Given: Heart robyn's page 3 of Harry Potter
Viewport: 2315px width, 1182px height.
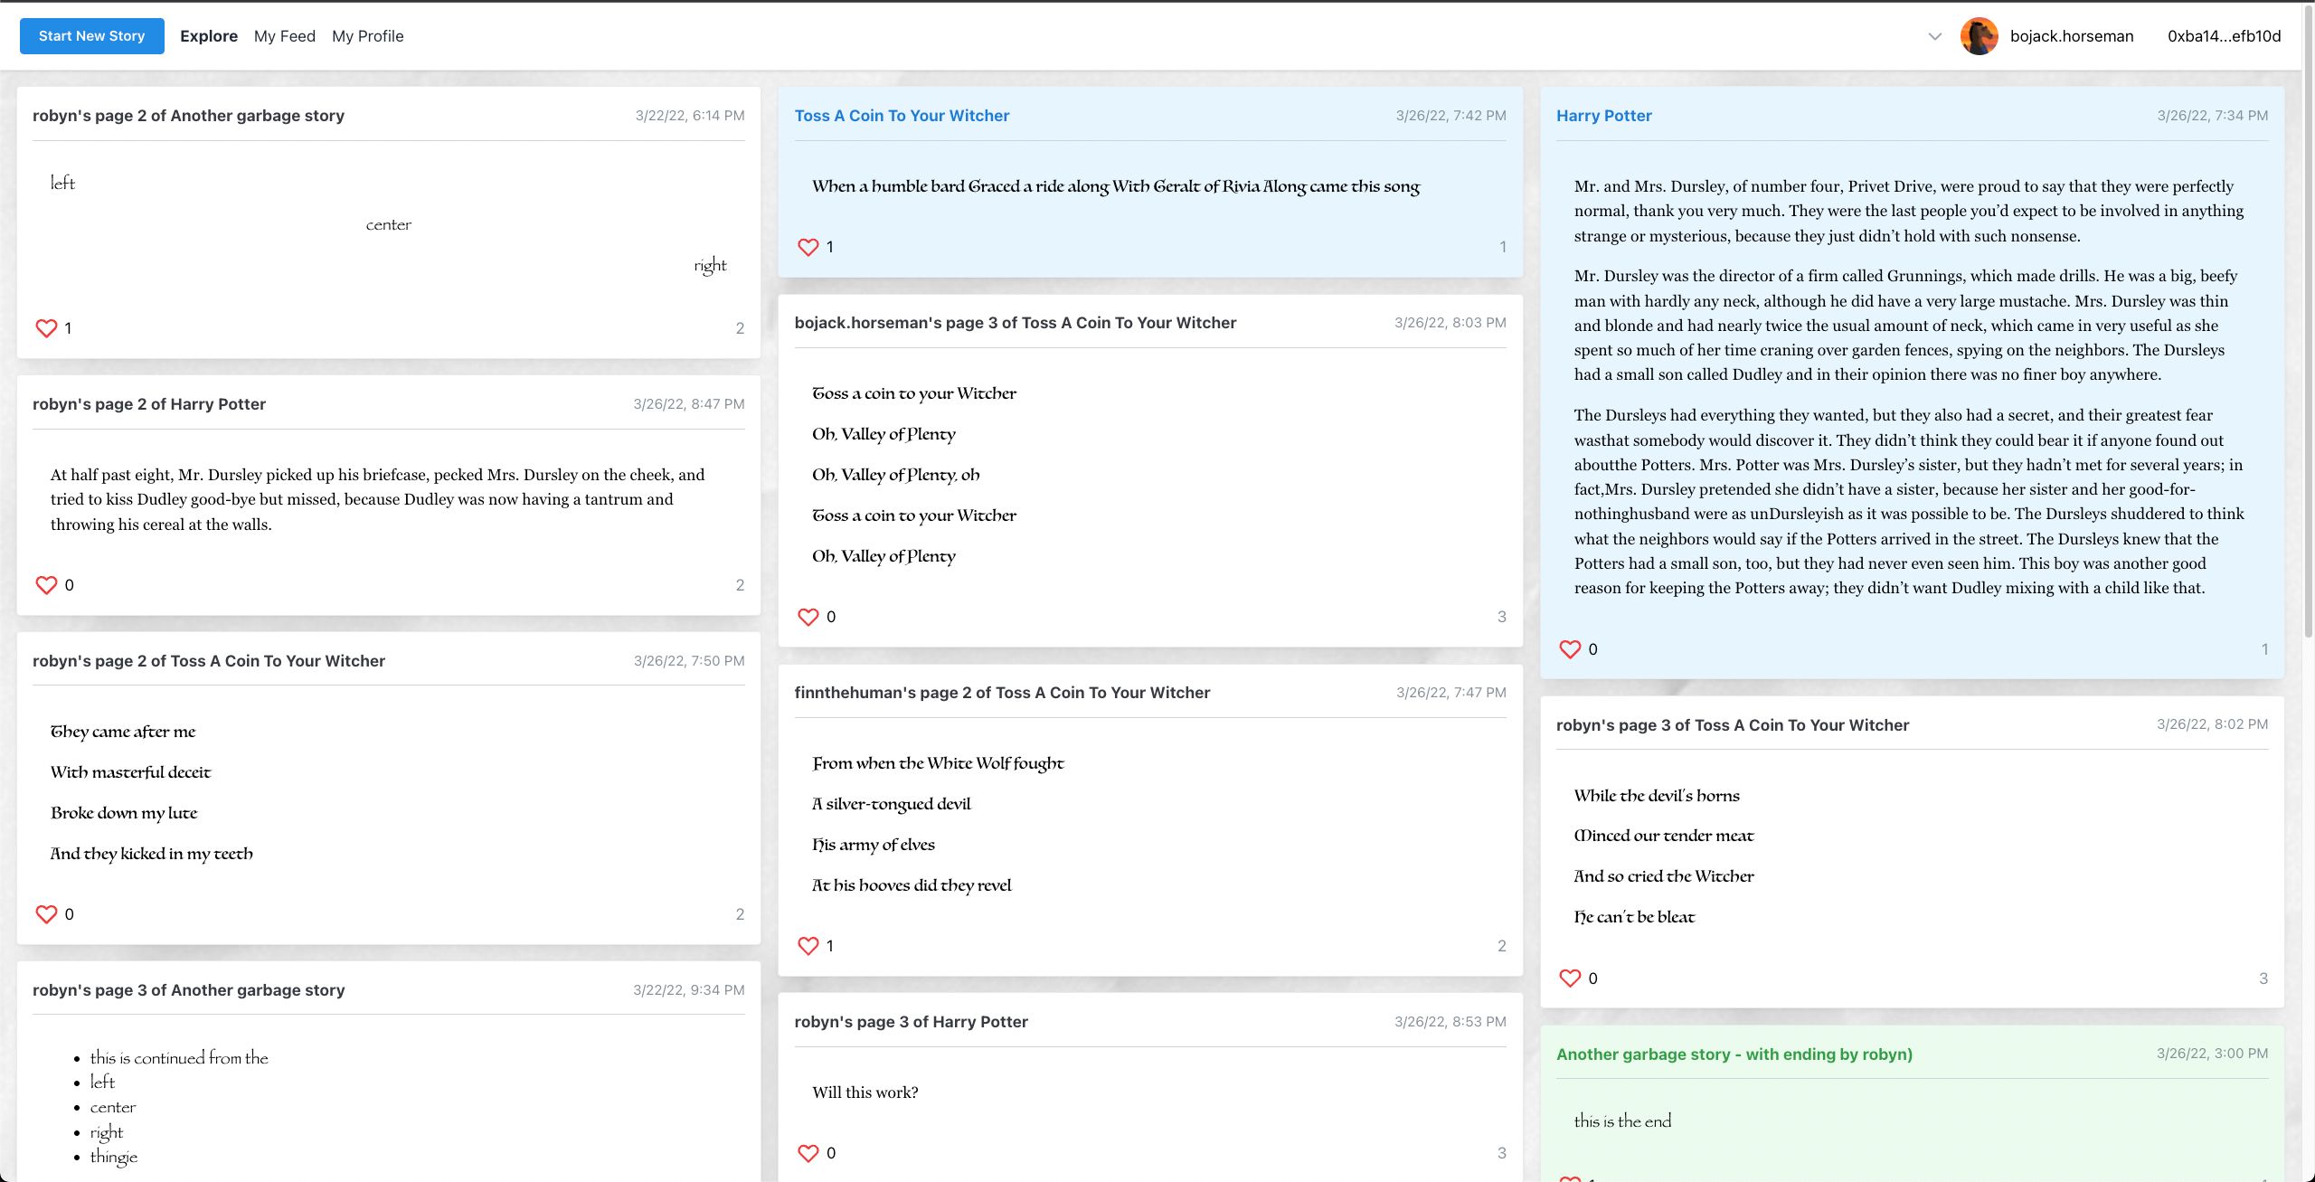Looking at the screenshot, I should point(808,1153).
